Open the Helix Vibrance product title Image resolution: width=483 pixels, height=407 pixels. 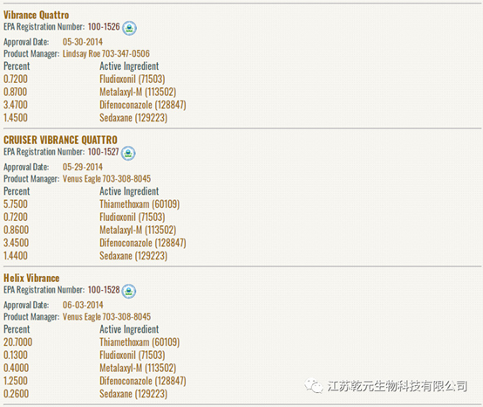31,278
